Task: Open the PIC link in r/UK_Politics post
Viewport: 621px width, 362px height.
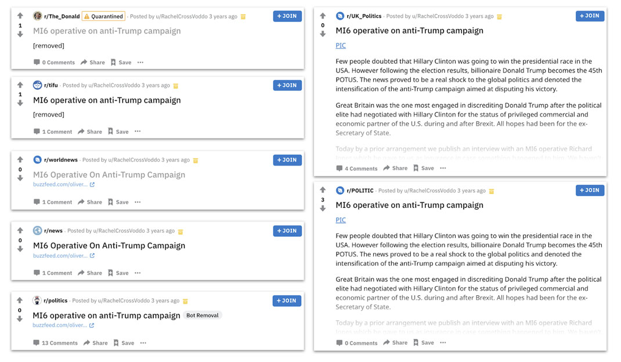Action: coord(341,46)
